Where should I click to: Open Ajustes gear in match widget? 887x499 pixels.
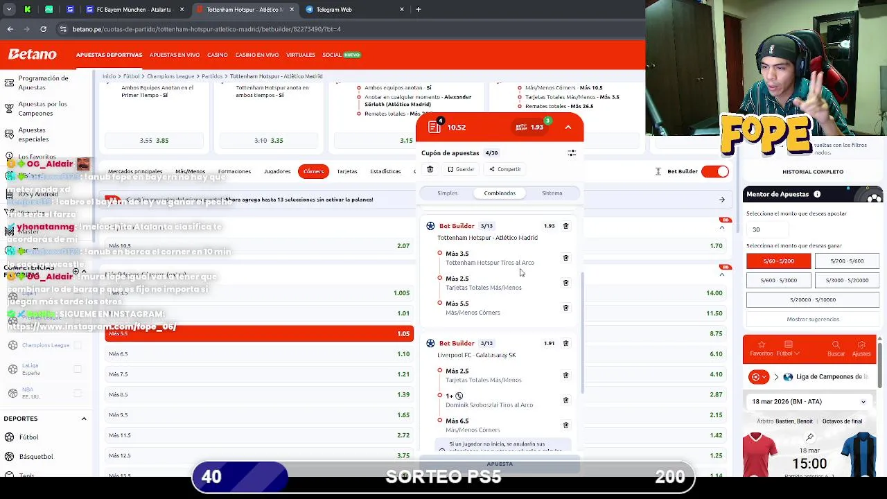pyautogui.click(x=861, y=349)
